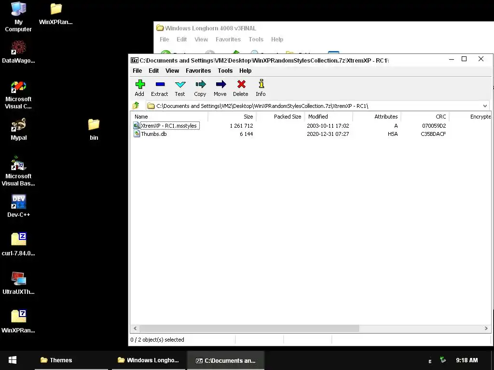Go up one folder level icon
This screenshot has height=370, width=494.
136,106
